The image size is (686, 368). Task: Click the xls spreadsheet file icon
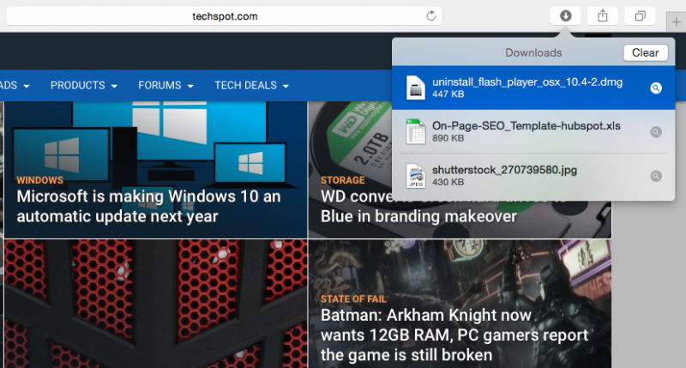point(416,131)
